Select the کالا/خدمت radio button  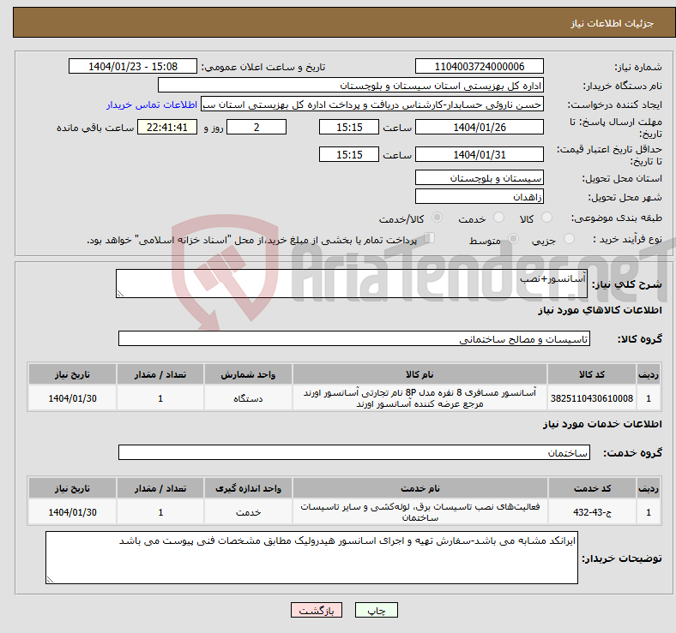(x=438, y=218)
